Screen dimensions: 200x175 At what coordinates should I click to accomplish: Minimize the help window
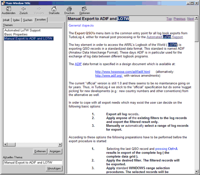point(188,3)
